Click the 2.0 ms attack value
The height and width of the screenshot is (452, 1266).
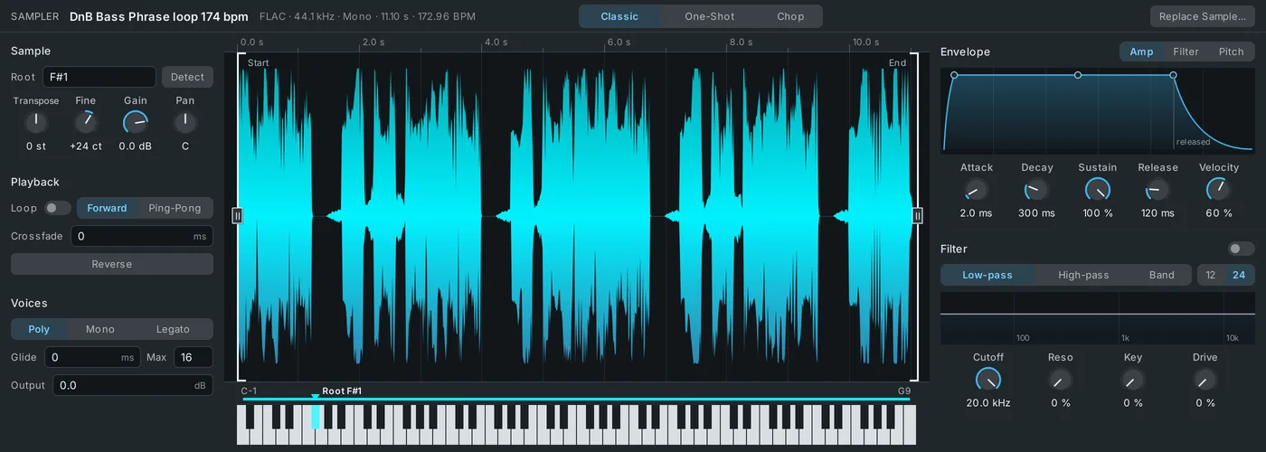[x=977, y=213]
